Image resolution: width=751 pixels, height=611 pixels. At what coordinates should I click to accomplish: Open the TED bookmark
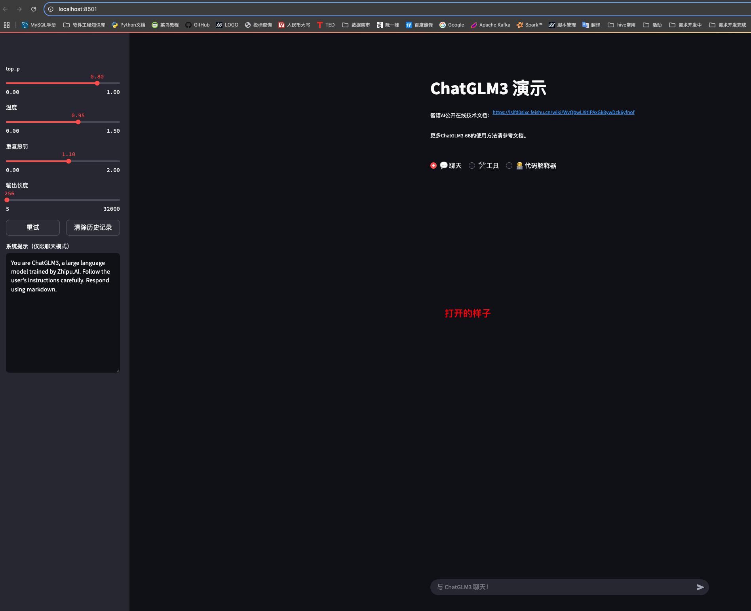click(326, 25)
